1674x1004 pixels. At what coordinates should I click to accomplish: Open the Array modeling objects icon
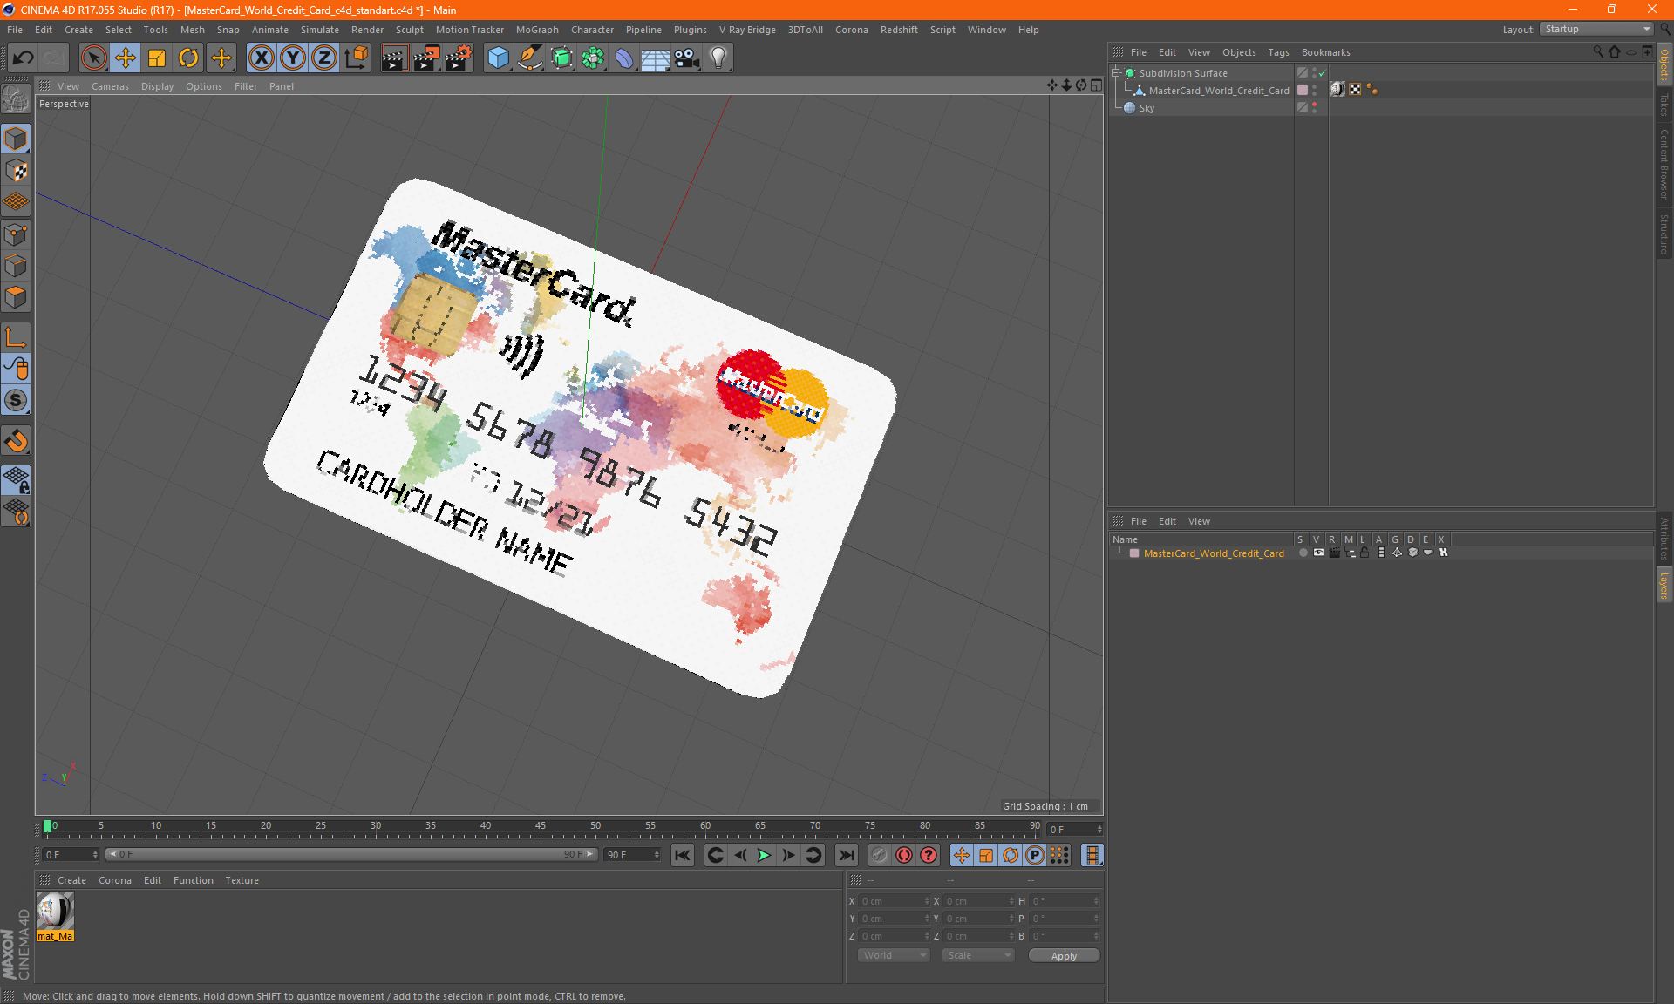(593, 58)
